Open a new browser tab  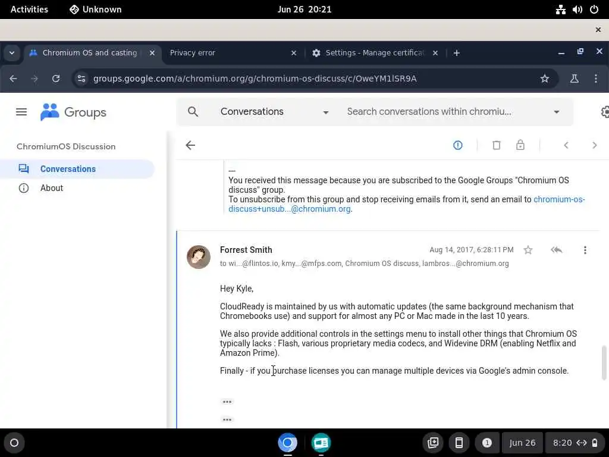pyautogui.click(x=457, y=53)
